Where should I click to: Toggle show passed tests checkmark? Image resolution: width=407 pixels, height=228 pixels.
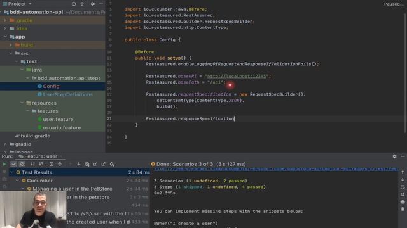click(13, 164)
